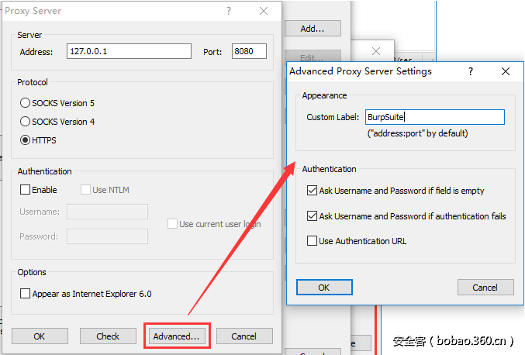
Task: Uncheck Ask Username and Password if authentication fails
Action: click(312, 215)
